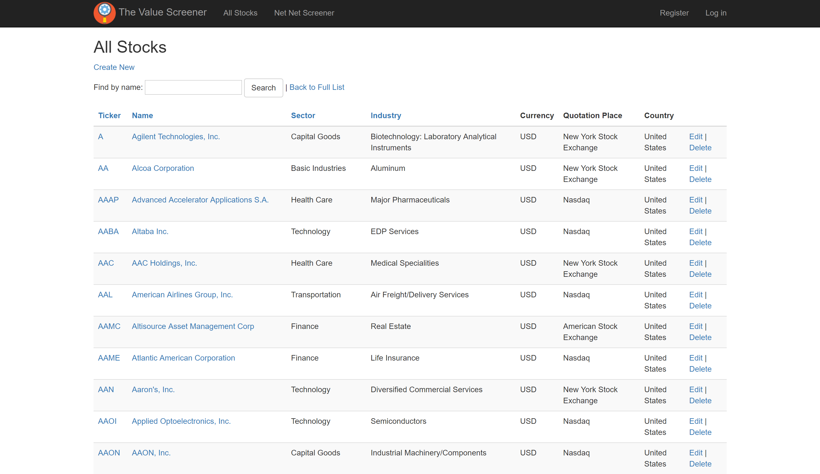Delete the Agilent Technologies row
This screenshot has height=474, width=820.
(700, 148)
